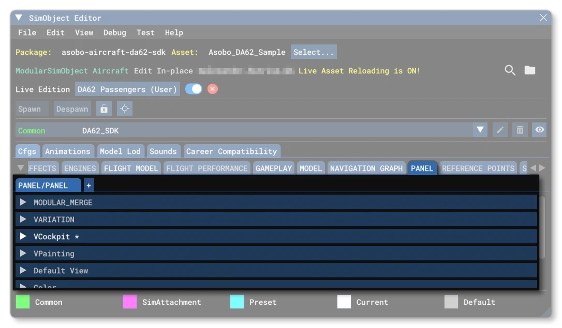The height and width of the screenshot is (328, 562).
Task: Select the FLIGHT PERFORMANCE cfg tab
Action: pos(207,168)
